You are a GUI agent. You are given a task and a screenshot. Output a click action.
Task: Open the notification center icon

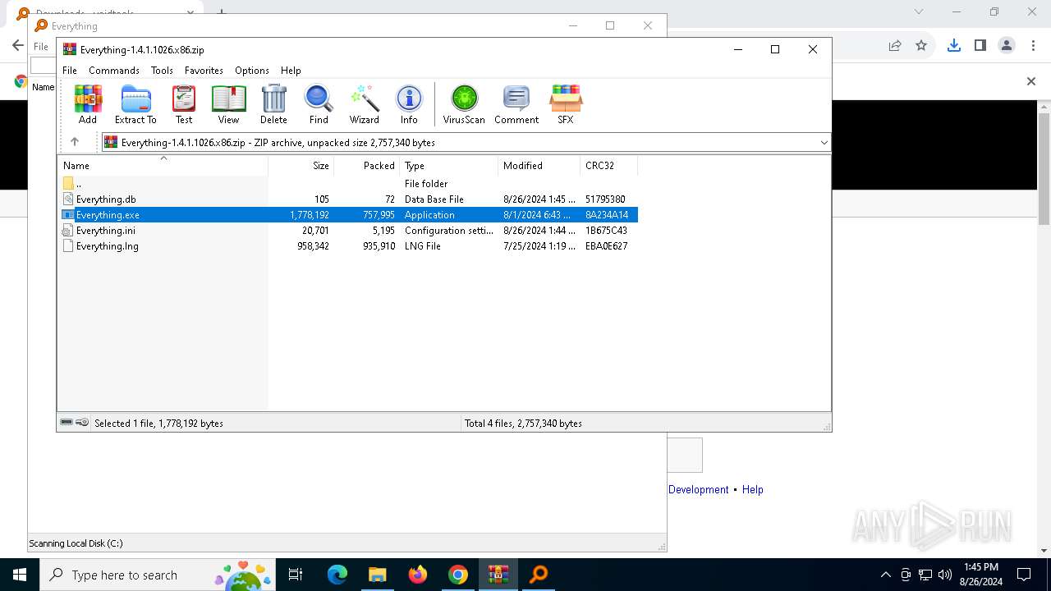[1024, 575]
